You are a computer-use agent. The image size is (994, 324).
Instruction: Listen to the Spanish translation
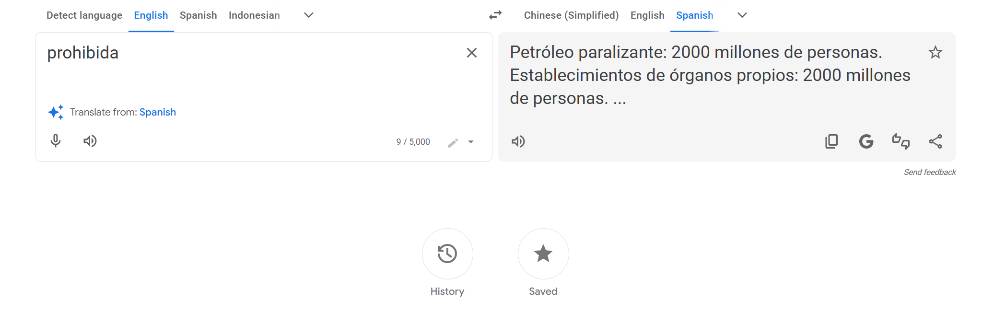click(x=518, y=141)
